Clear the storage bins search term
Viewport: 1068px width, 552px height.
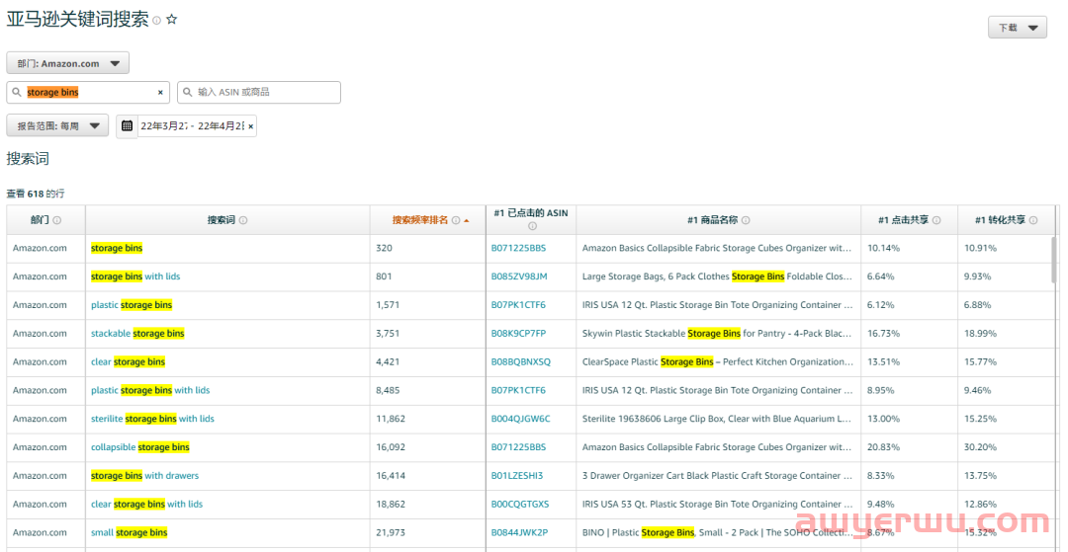161,93
